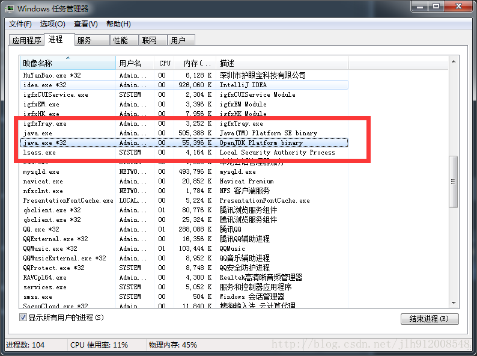477x356 pixels.
Task: Click the Task Manager title bar icon
Action: coord(10,8)
